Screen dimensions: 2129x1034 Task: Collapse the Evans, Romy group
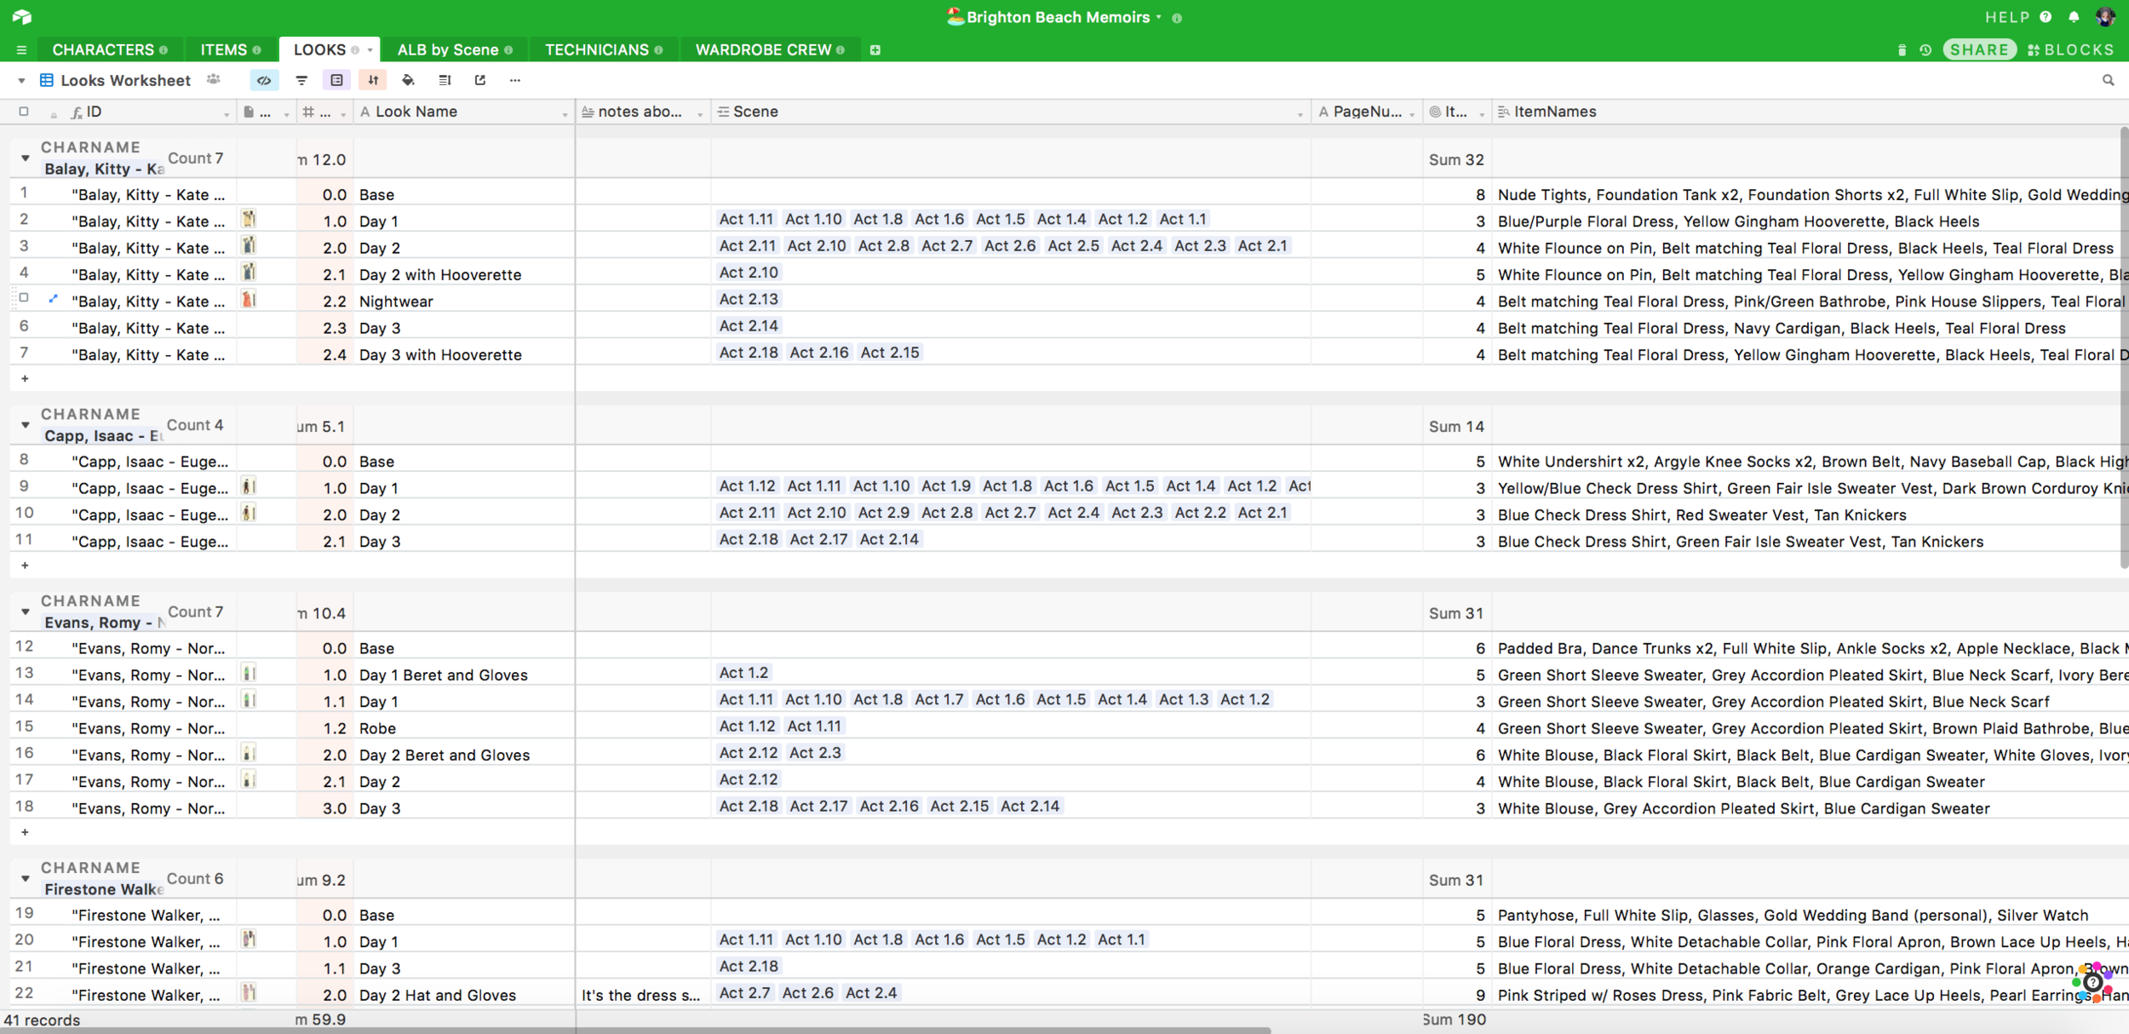click(25, 612)
